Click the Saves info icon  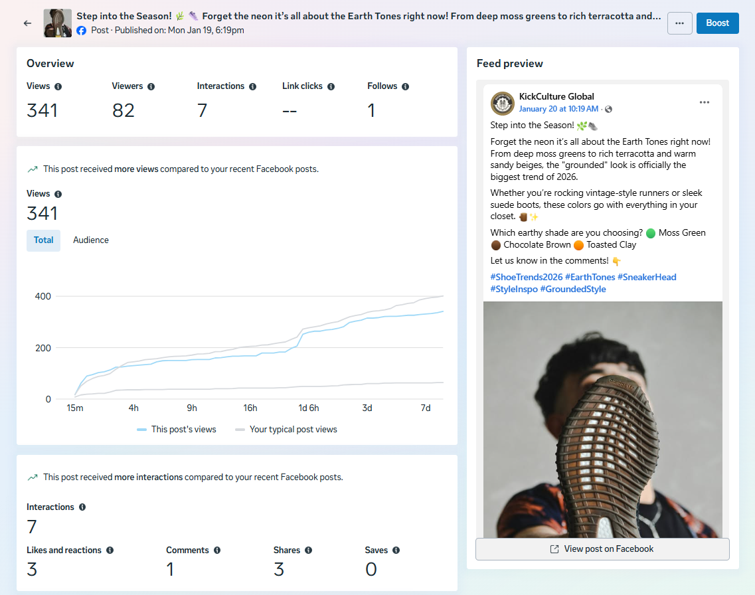pyautogui.click(x=396, y=551)
